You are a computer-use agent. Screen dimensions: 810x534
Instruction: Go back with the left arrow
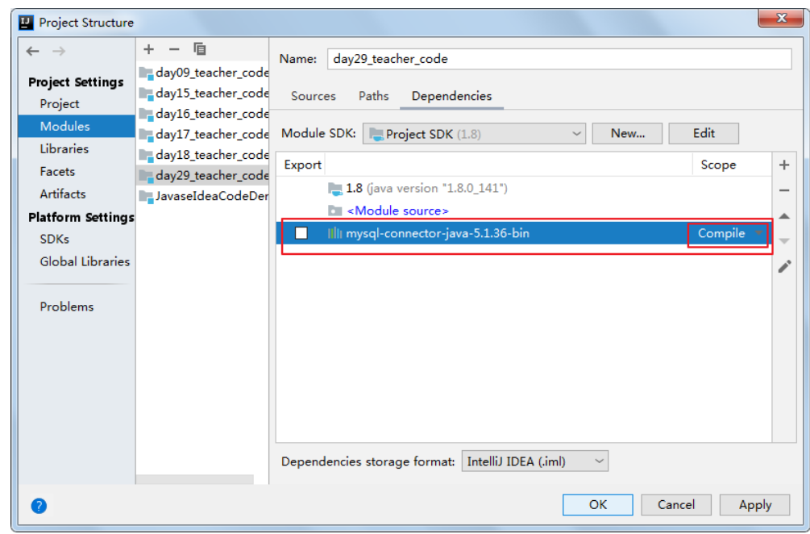32,51
